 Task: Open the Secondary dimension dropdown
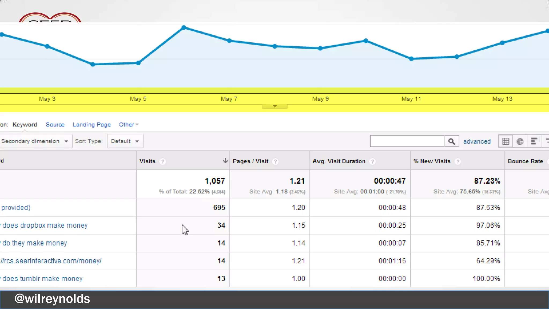click(35, 141)
